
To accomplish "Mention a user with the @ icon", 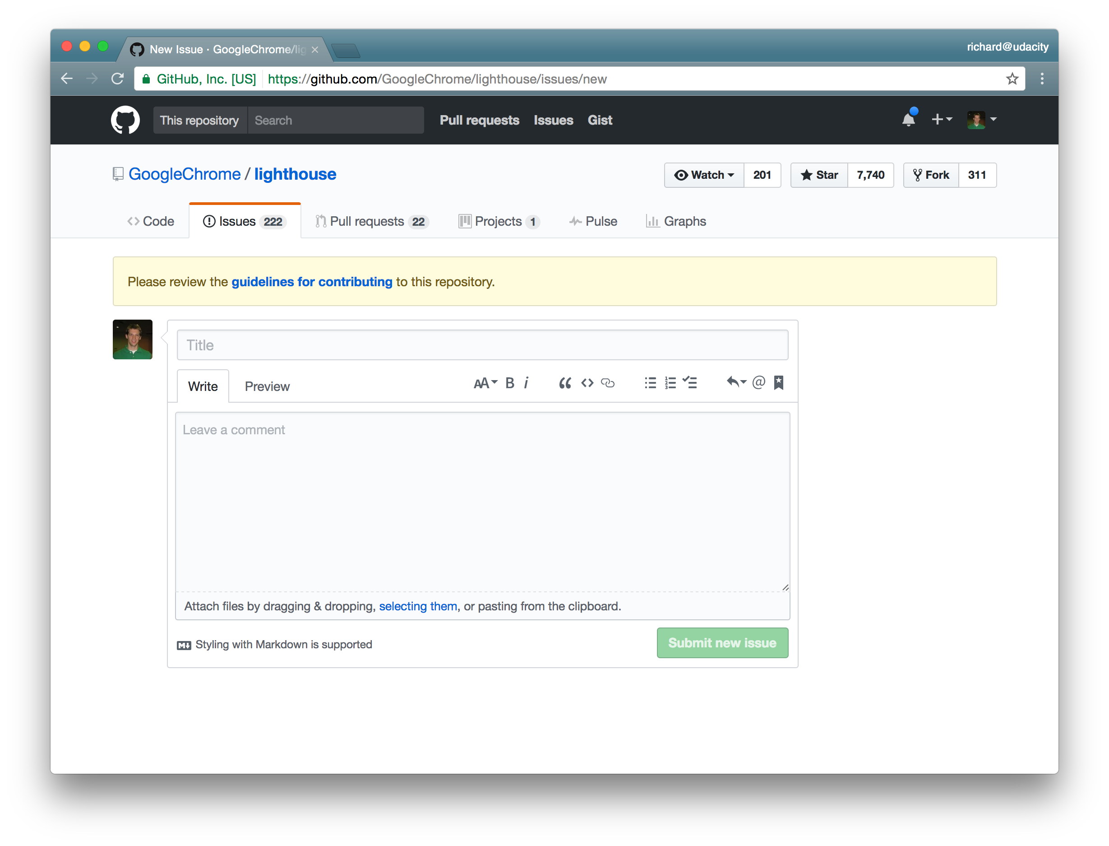I will click(758, 383).
